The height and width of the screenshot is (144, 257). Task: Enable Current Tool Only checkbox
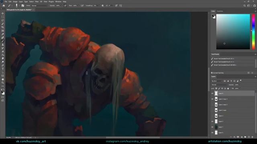[212, 73]
